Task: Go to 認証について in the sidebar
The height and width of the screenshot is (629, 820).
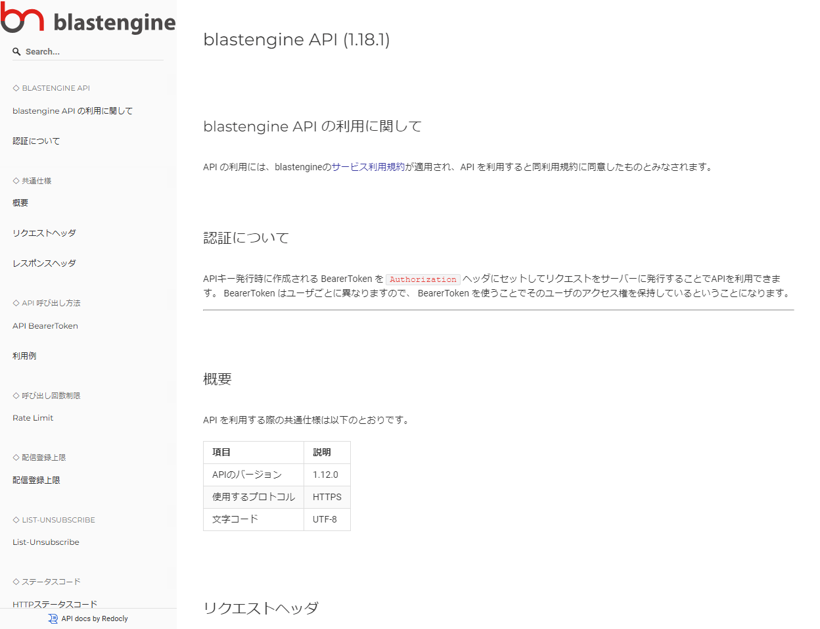Action: tap(36, 141)
